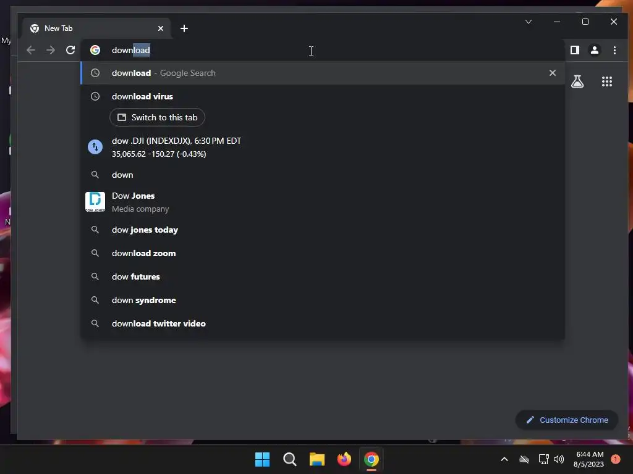This screenshot has width=633, height=474.
Task: Click the clock icon beside 'download virus'
Action: 95,96
